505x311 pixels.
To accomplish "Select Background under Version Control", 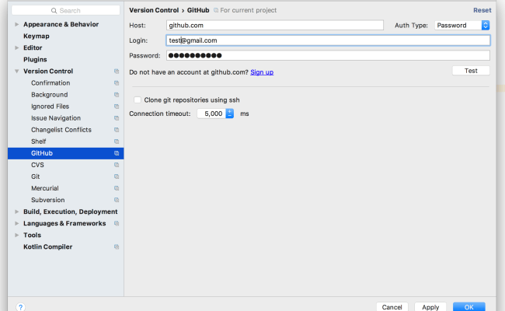I will tap(49, 95).
